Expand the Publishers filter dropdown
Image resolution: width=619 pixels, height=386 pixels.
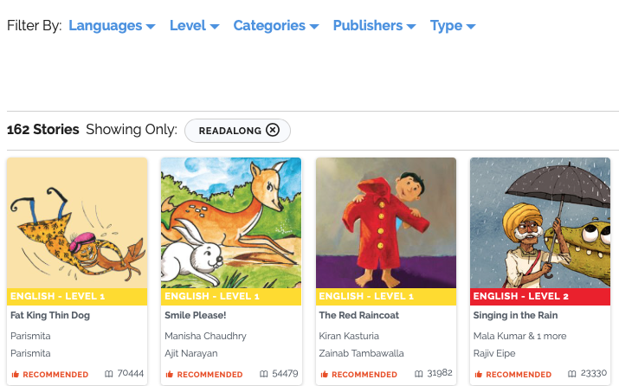374,26
